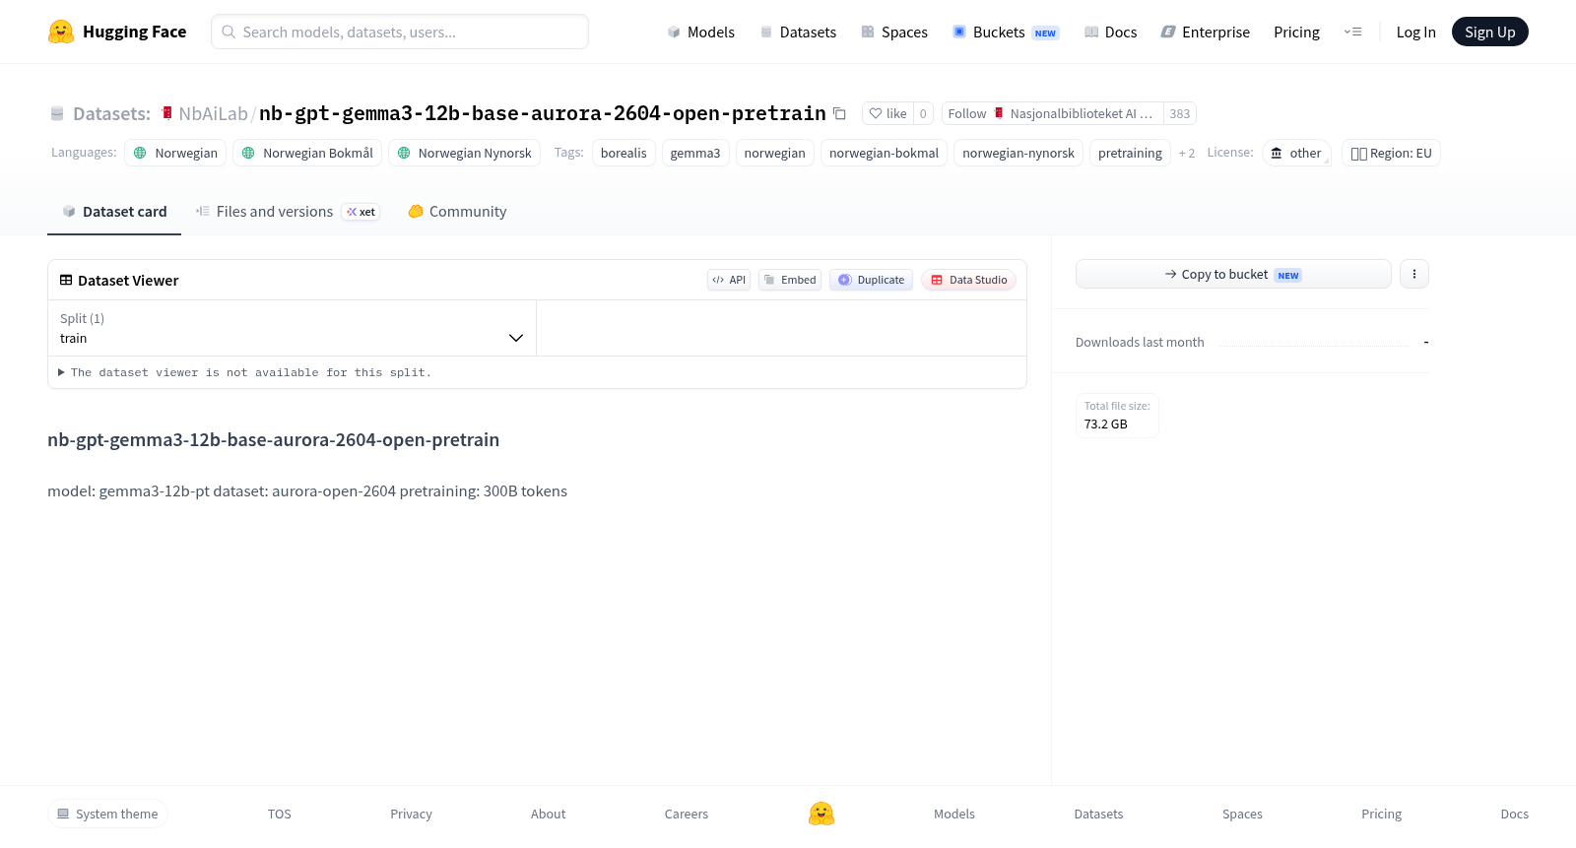The image size is (1576, 848).
Task: Open the Datasets footer link
Action: (1098, 814)
